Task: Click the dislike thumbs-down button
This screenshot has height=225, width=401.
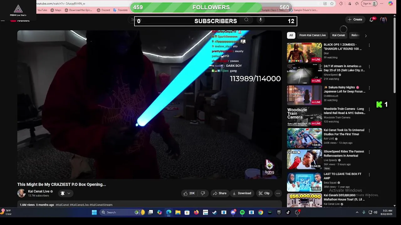Action: click(x=203, y=193)
